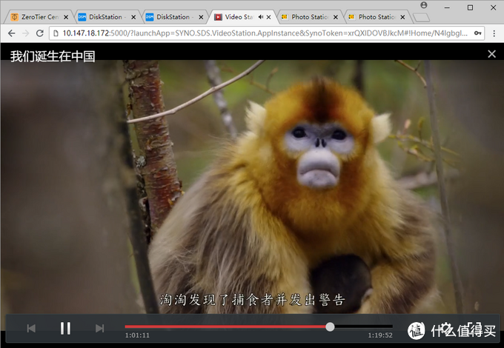Close the Video Station tab

[269, 17]
